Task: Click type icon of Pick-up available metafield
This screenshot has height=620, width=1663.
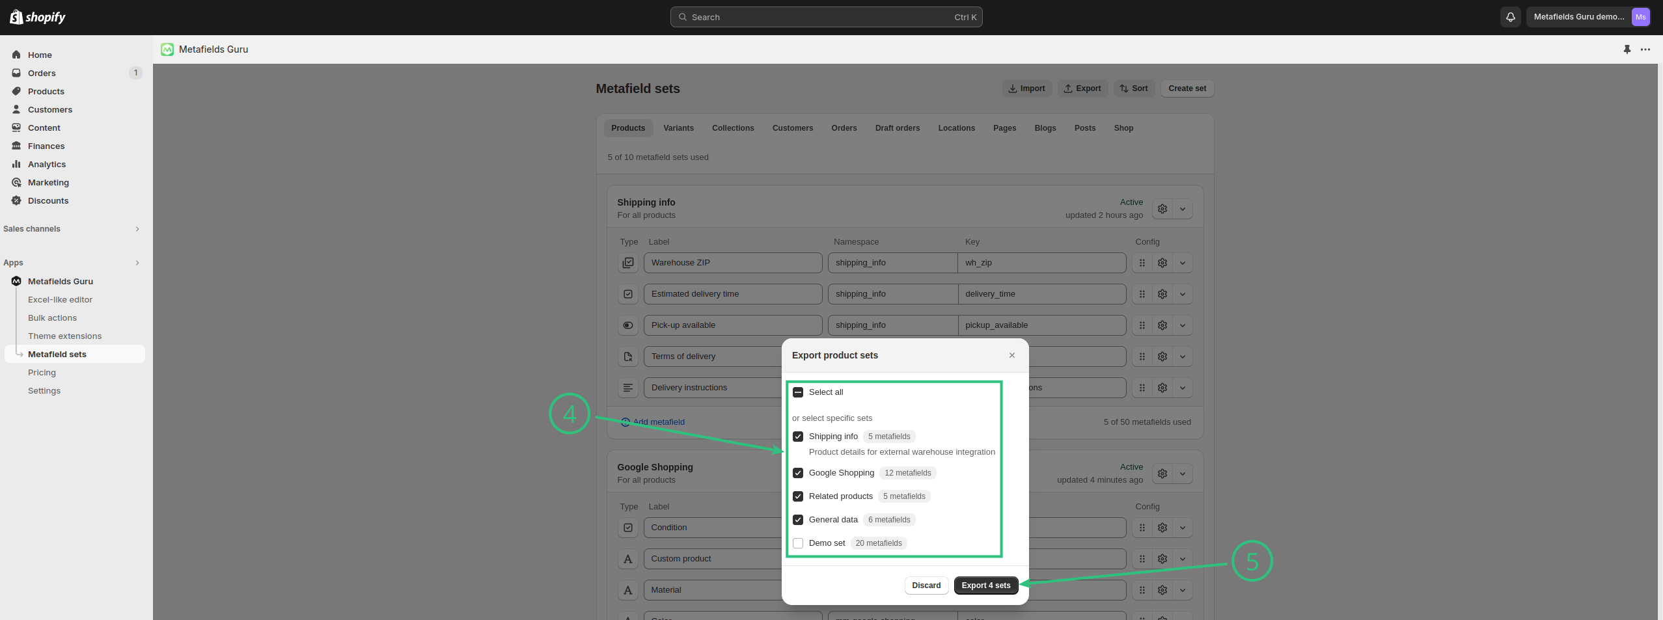Action: pyautogui.click(x=627, y=325)
